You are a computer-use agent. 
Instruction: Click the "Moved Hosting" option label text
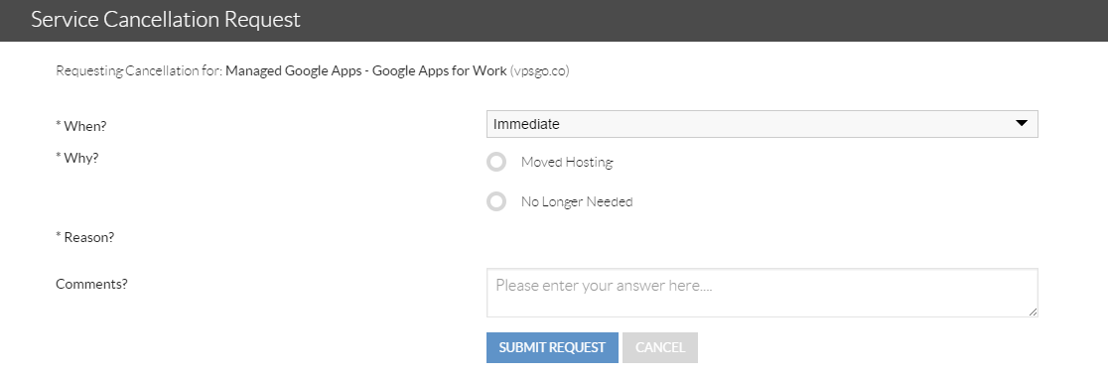[567, 163]
